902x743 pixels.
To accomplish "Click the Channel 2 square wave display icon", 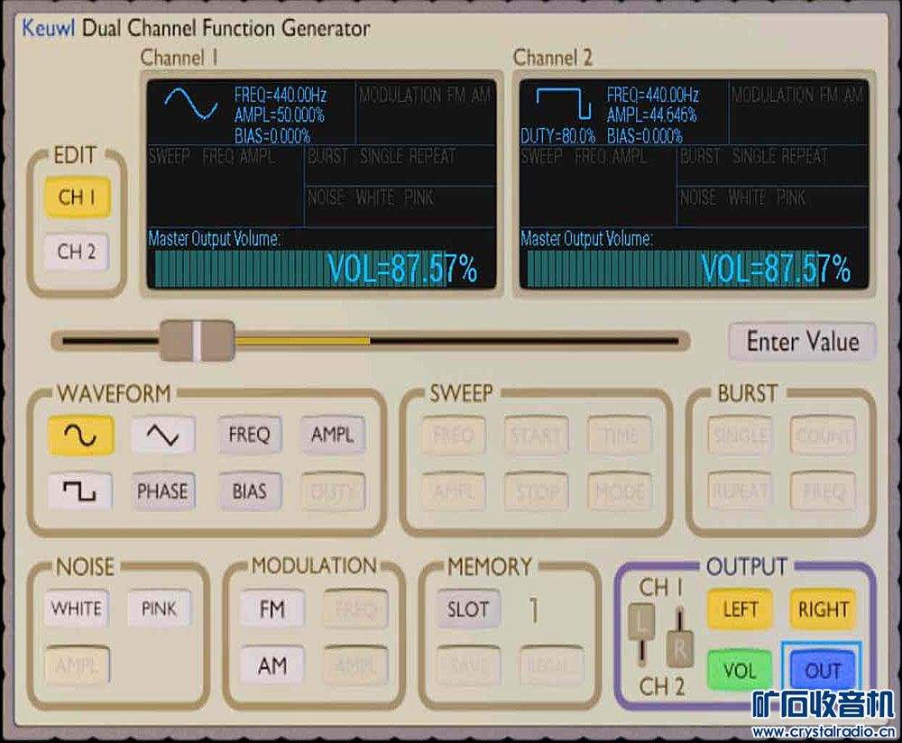I will tap(563, 103).
